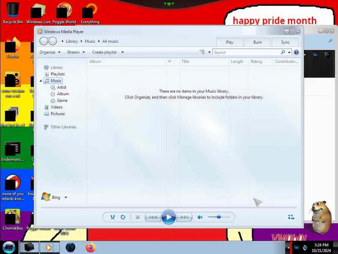The height and width of the screenshot is (254, 338).
Task: Expand the arrow before Music breadcrumb
Action: tap(82, 41)
